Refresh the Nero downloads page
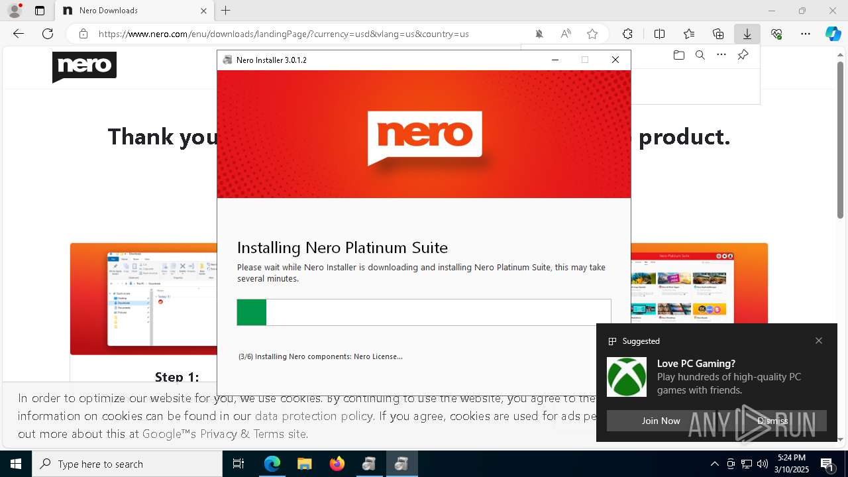The width and height of the screenshot is (848, 477). point(48,34)
